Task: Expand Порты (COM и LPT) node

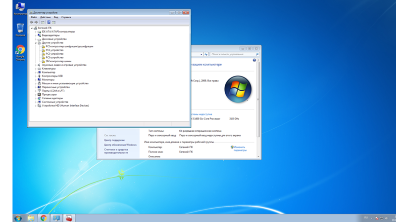Action: pos(36,91)
